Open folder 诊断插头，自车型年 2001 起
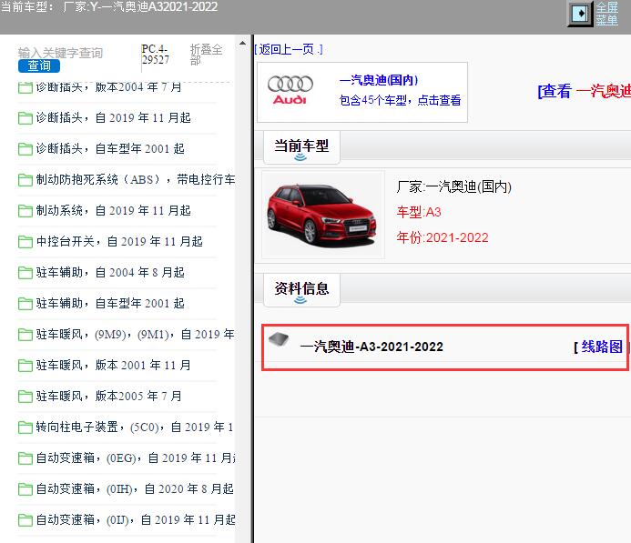 click(110, 149)
